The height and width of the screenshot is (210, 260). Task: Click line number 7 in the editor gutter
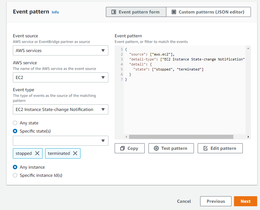pos(122,79)
